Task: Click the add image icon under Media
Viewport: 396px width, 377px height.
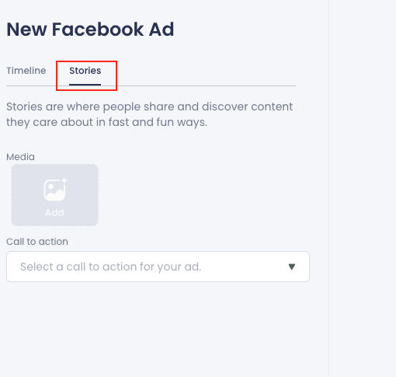Action: click(x=55, y=189)
